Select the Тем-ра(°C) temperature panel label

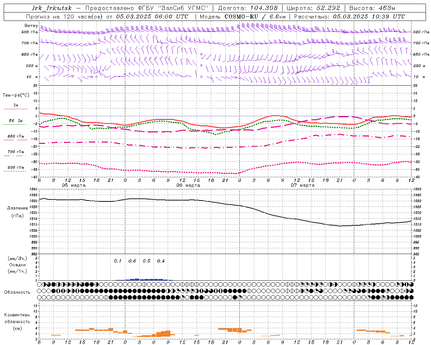[x=16, y=95]
